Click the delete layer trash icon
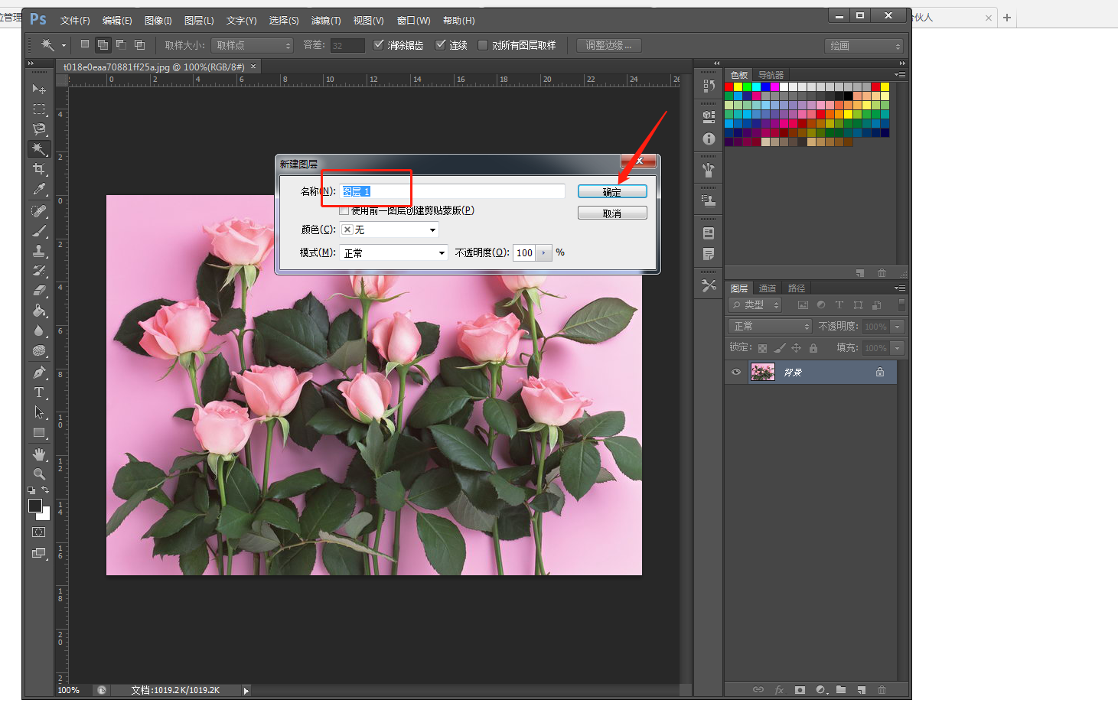Screen dimensions: 1118x703 882,690
